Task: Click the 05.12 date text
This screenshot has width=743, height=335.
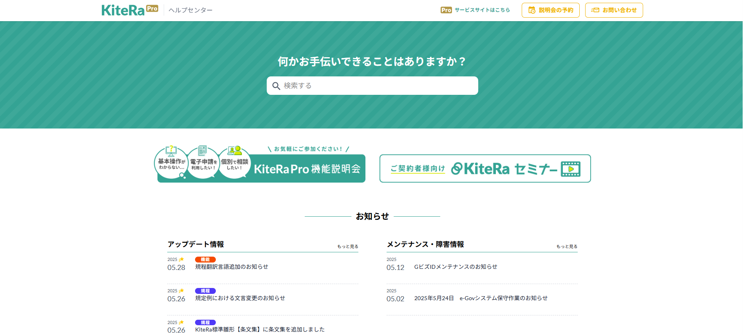Action: point(395,268)
